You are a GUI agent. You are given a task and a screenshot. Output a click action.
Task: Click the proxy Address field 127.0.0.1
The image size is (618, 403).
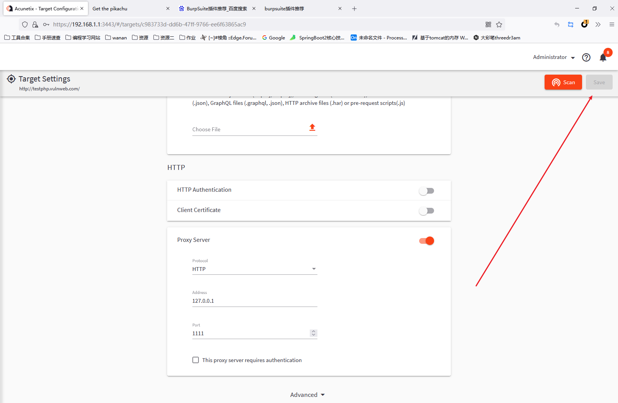255,301
